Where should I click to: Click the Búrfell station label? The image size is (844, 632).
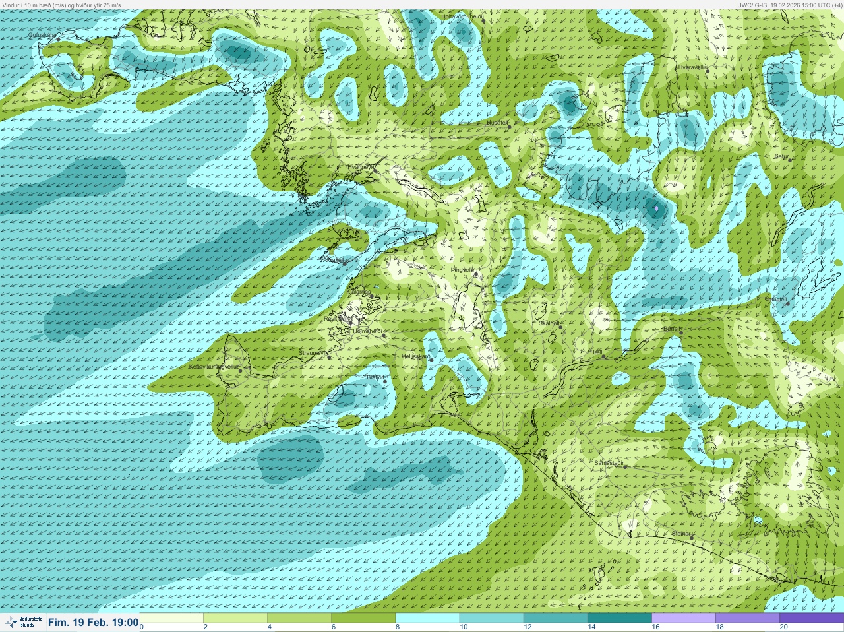pyautogui.click(x=673, y=328)
